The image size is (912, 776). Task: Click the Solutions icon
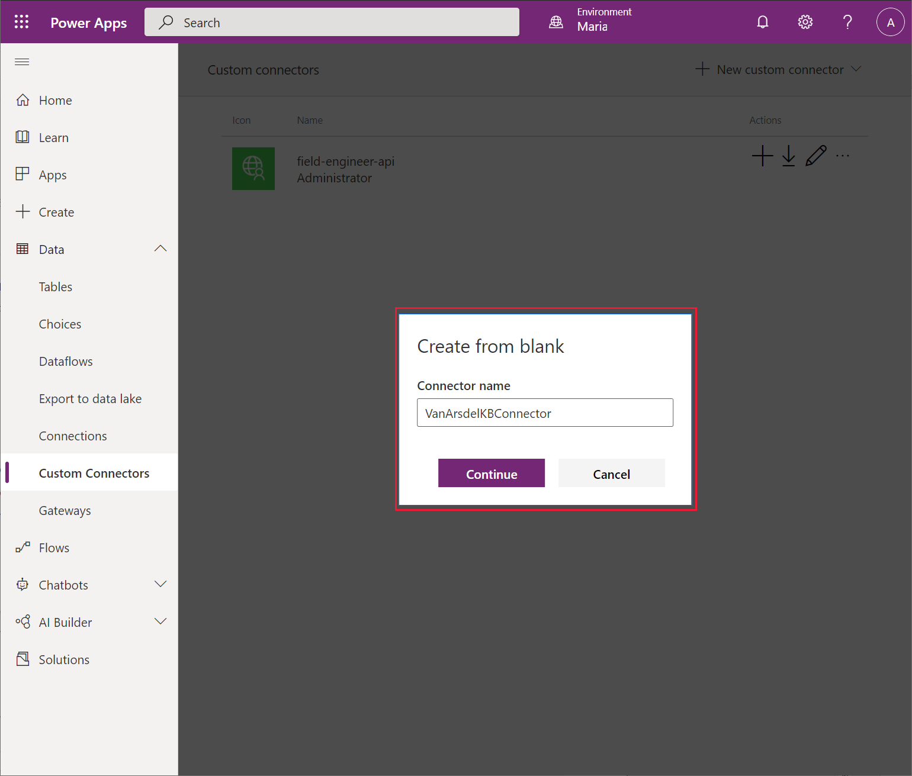click(x=23, y=659)
